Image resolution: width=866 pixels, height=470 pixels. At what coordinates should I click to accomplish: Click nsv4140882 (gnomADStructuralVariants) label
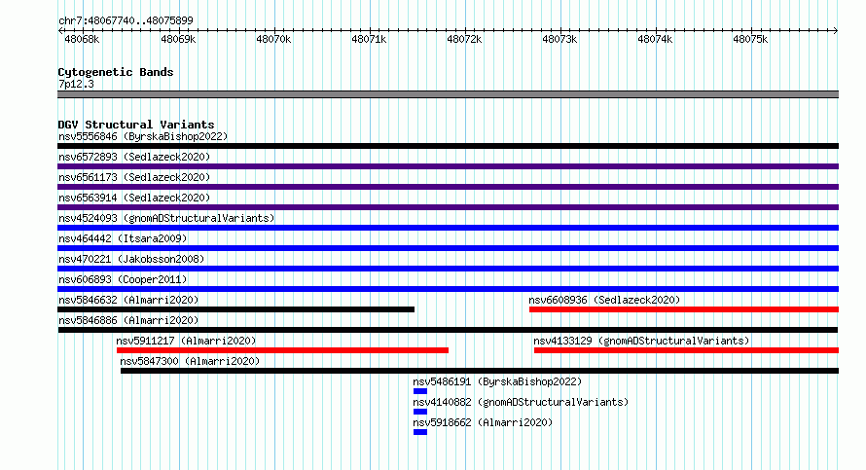pos(521,402)
